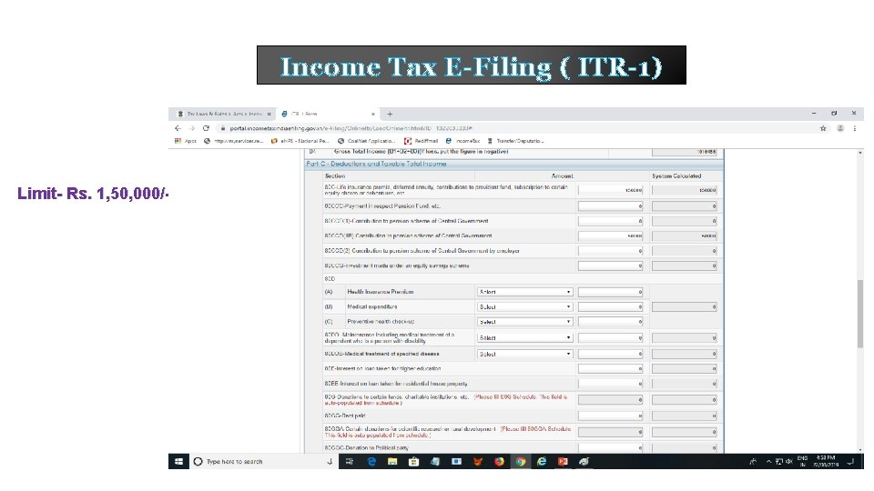Image resolution: width=874 pixels, height=491 pixels.
Task: Click the URL in the address bar
Action: coord(351,128)
